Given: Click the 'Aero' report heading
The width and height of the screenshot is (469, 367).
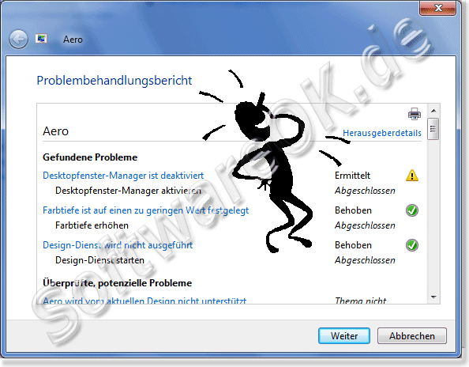Looking at the screenshot, I should 55,131.
